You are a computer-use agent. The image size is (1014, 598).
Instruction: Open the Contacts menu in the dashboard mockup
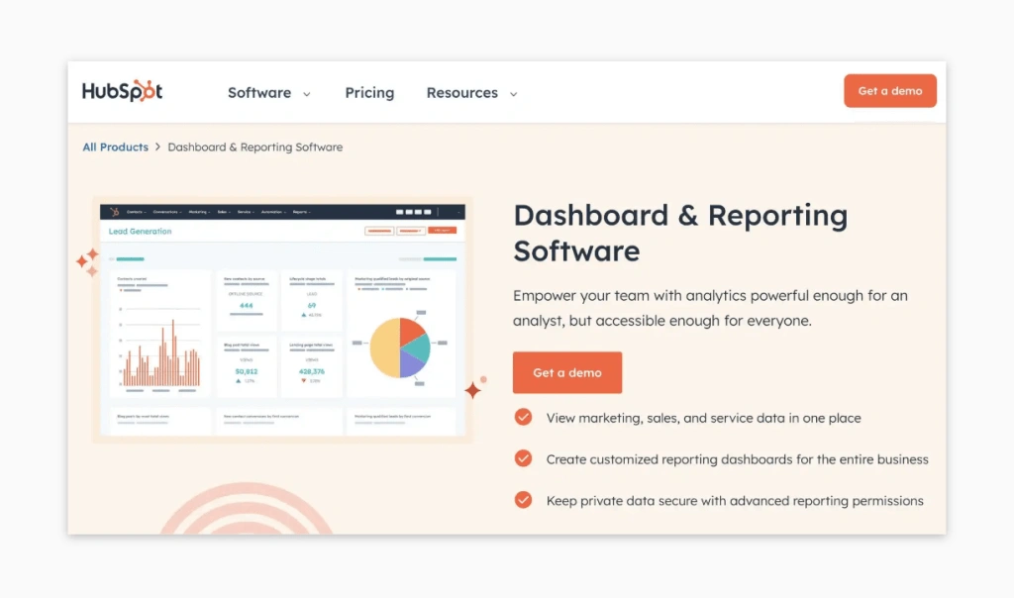pyautogui.click(x=133, y=212)
